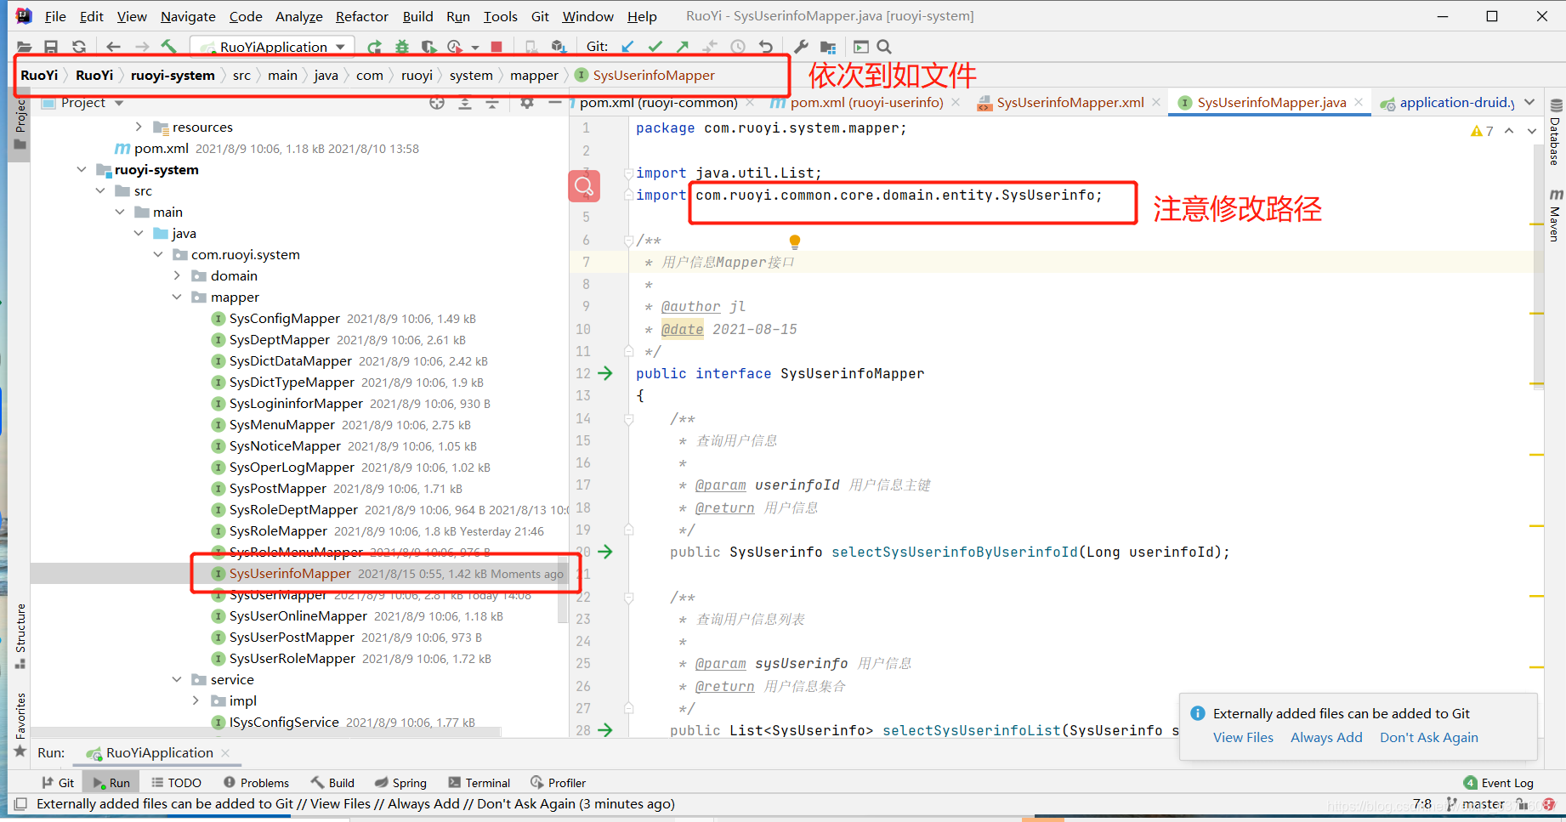Open Project panel gear options
This screenshot has width=1566, height=822.
527,103
